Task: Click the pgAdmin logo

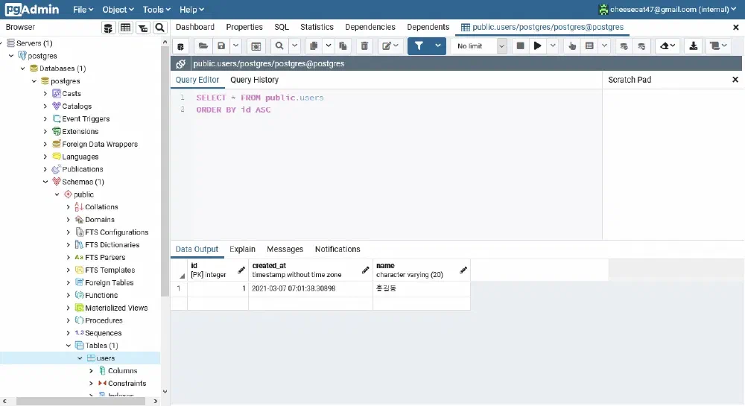Action: point(32,9)
